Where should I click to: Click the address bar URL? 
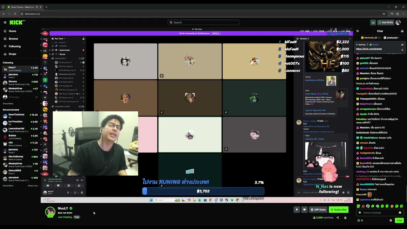32,14
